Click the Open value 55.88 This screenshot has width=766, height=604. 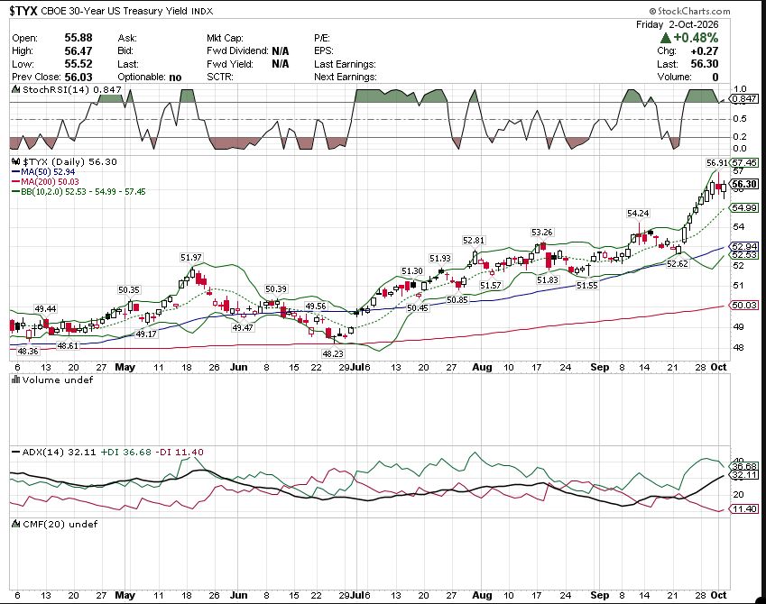(x=78, y=38)
